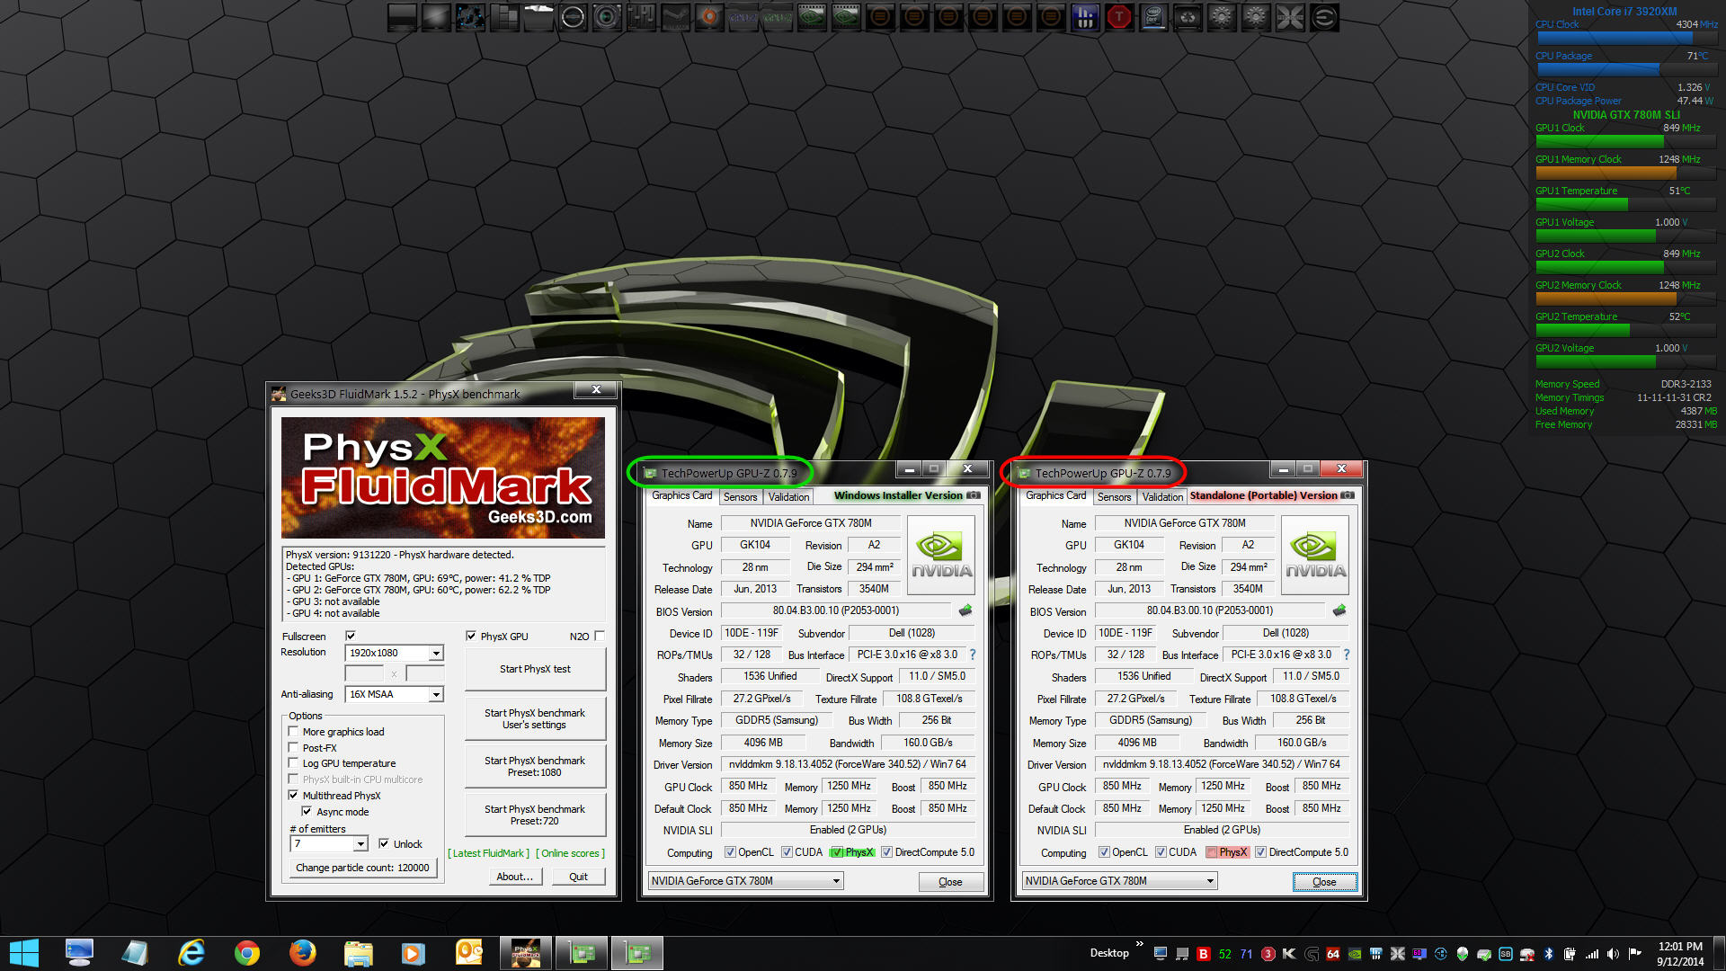The height and width of the screenshot is (971, 1726).
Task: Open the orange circle icon in top dock
Action: 709,17
